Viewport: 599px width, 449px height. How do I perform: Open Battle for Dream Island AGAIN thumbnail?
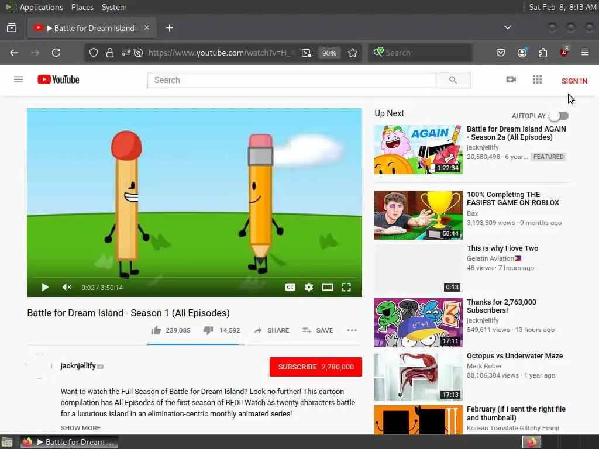click(x=418, y=149)
